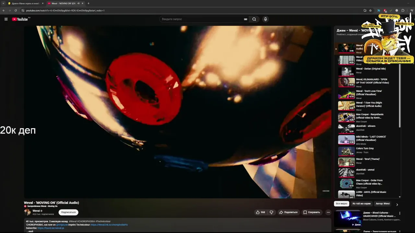This screenshot has height=233, width=415.
Task: Close the Драгон Мани tab
Action: coord(42,3)
